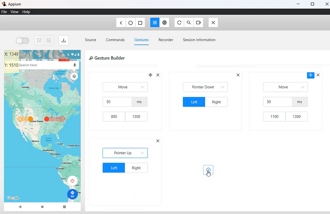This screenshot has width=330, height=214.
Task: Click the Gesture Builder heading
Action: (110, 58)
